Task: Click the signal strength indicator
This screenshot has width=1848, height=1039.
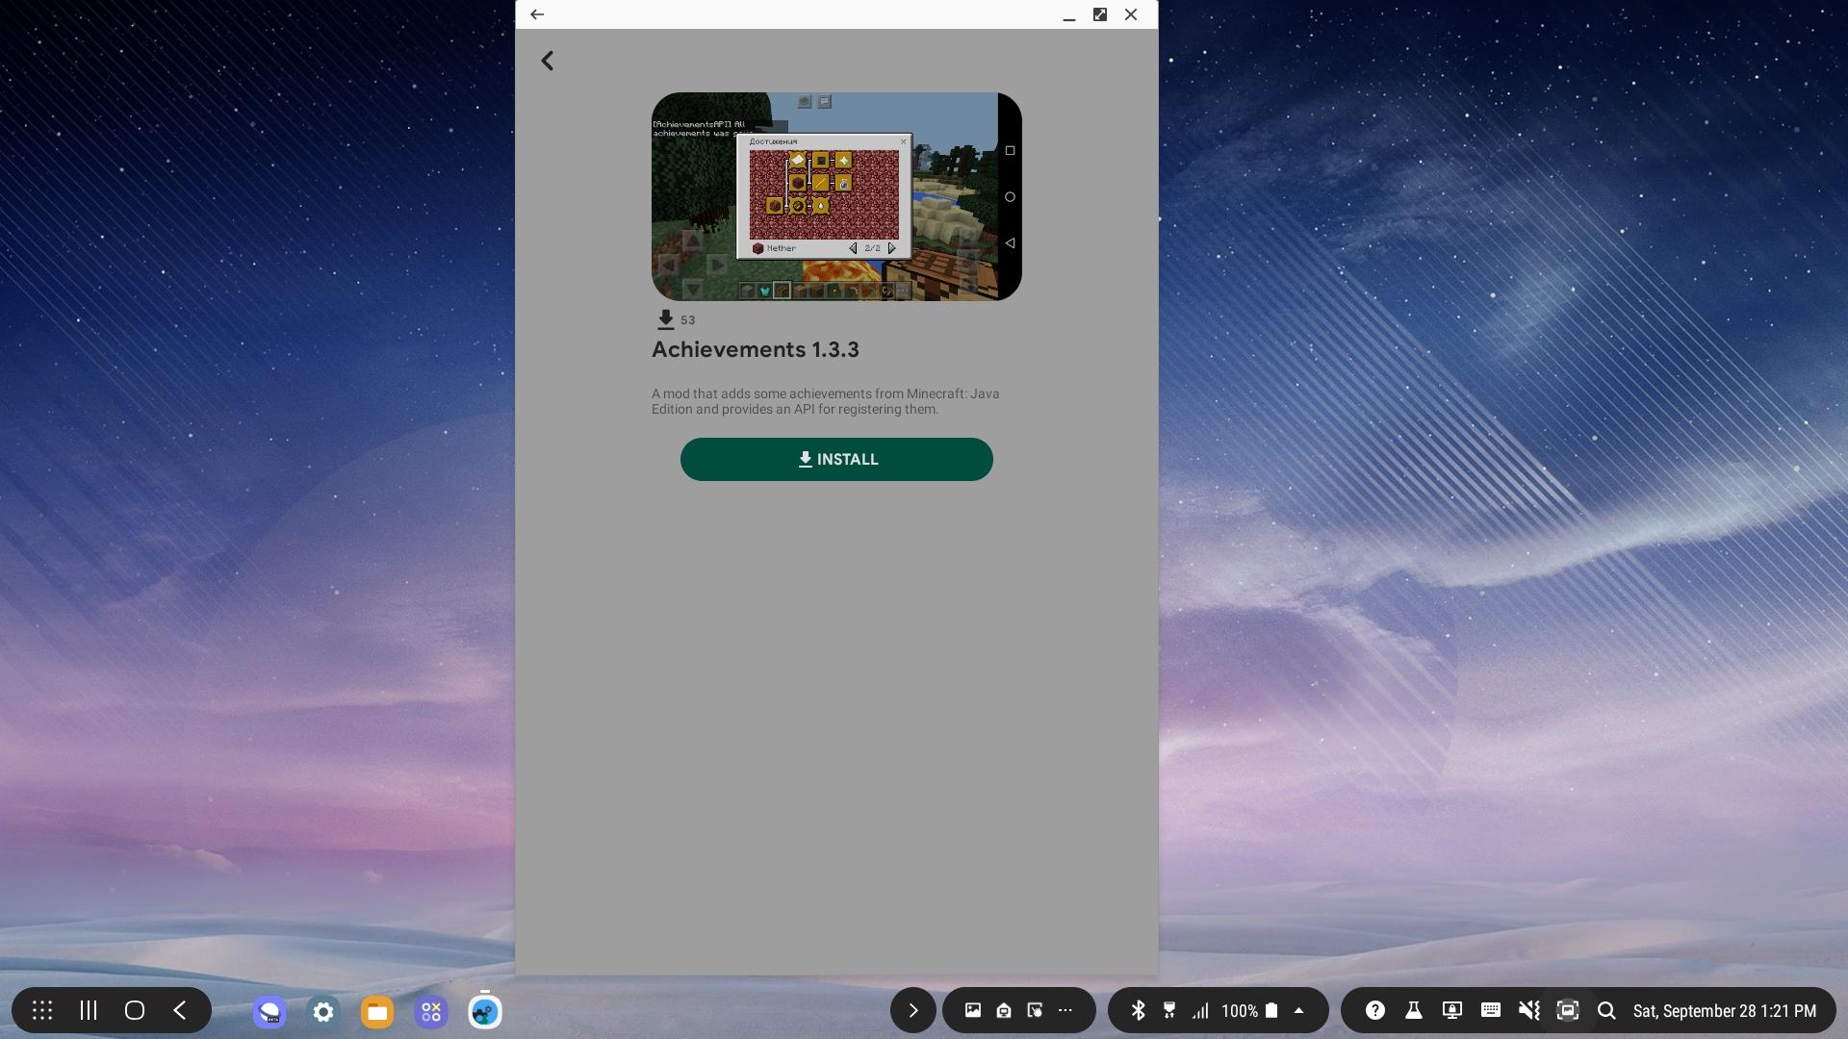Action: point(1199,1010)
